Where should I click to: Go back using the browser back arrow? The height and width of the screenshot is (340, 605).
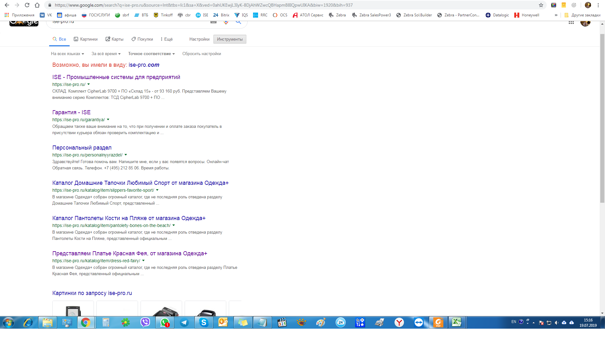(7, 5)
